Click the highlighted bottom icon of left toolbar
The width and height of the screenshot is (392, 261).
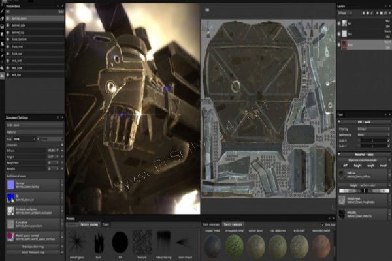tap(2, 76)
